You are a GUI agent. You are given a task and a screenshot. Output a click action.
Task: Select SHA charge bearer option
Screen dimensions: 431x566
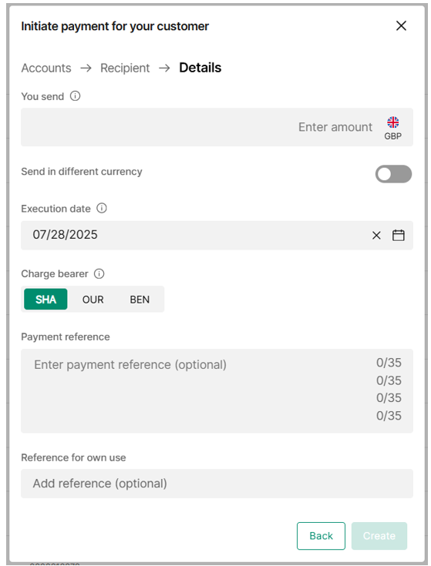pos(45,300)
